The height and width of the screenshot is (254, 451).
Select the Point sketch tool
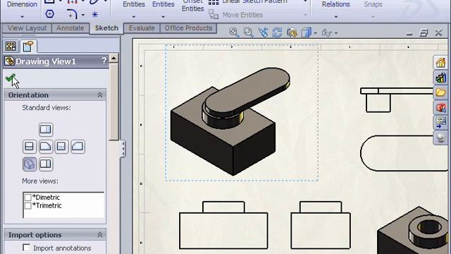[94, 14]
